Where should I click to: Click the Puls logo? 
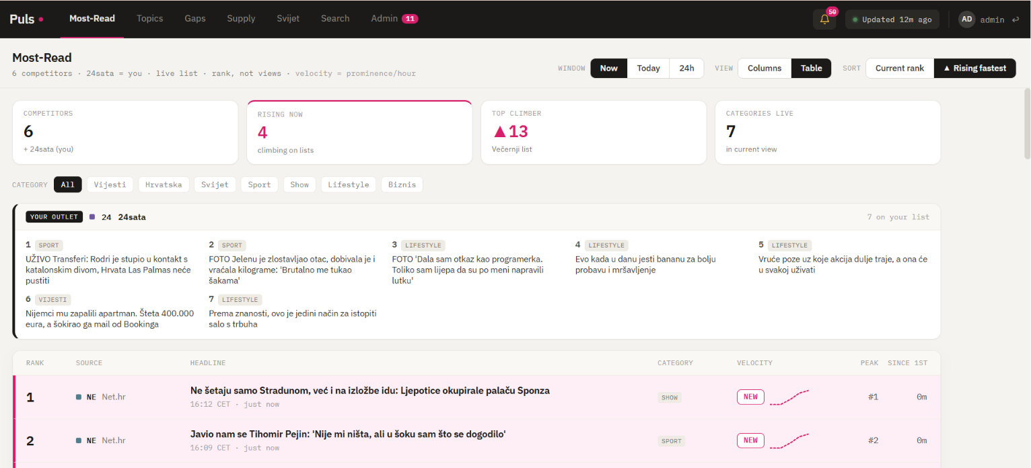pyautogui.click(x=26, y=19)
